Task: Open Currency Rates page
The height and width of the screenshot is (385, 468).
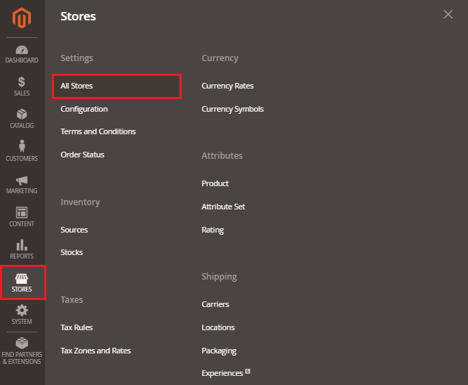Action: click(227, 86)
